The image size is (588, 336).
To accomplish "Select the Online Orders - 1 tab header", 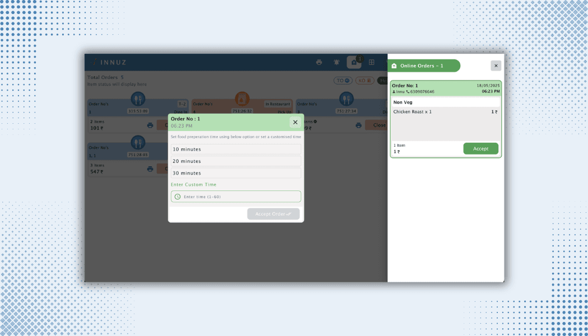I will [424, 66].
